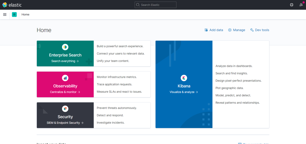Click 'Investigate incidents.' text

(111, 123)
